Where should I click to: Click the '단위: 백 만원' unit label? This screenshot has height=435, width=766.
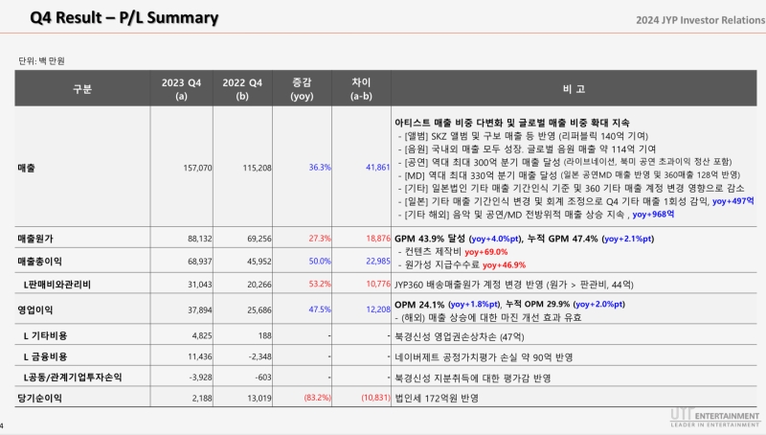click(41, 61)
